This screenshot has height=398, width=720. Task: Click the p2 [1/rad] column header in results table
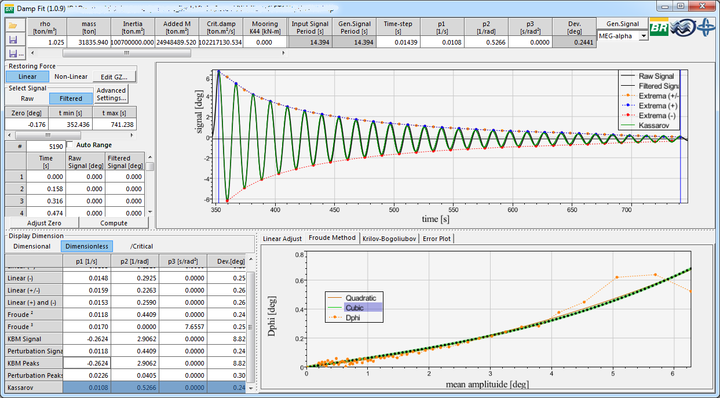tap(135, 262)
